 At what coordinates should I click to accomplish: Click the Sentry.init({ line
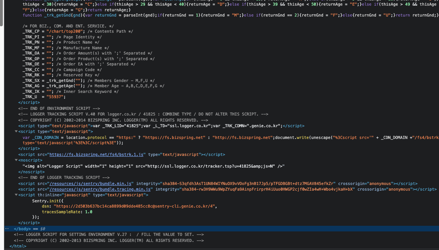(x=48, y=201)
